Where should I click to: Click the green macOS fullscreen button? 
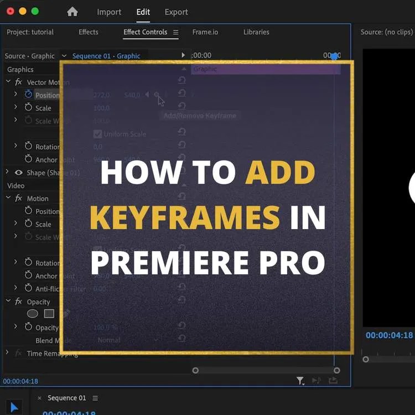click(35, 12)
